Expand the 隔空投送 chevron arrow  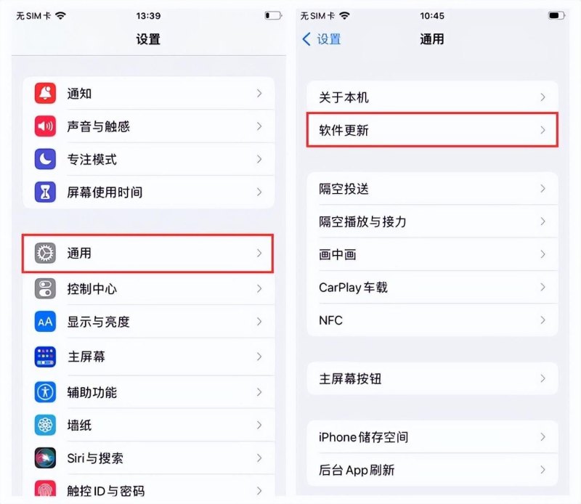(x=543, y=189)
